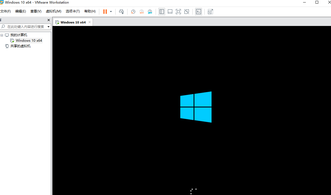This screenshot has height=195, width=331.
Task: Expand the power options dropdown arrow
Action: [x=111, y=12]
